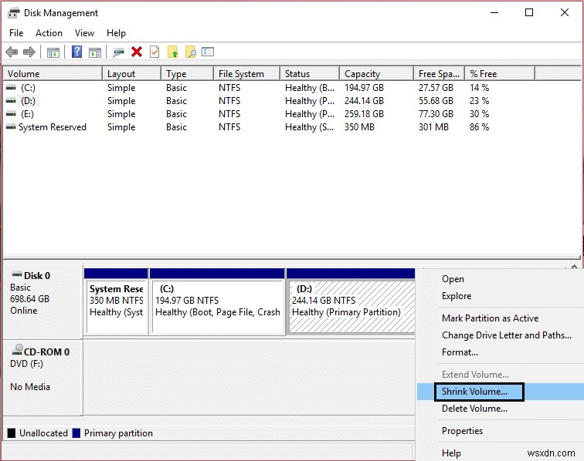Click the properties checkmark page icon
Image resolution: width=584 pixels, height=461 pixels.
pyautogui.click(x=154, y=52)
